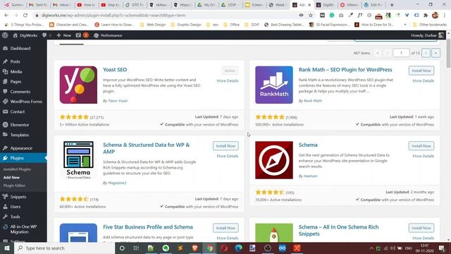Click the + New admin bar item
The width and height of the screenshot is (451, 254).
point(64,35)
